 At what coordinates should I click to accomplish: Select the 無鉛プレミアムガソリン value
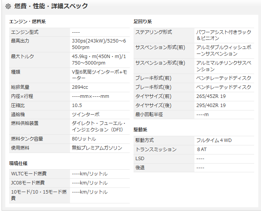tap(97, 148)
